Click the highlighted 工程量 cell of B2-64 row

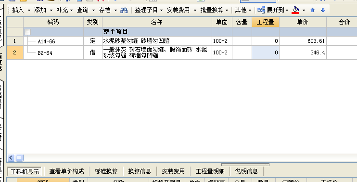266,52
